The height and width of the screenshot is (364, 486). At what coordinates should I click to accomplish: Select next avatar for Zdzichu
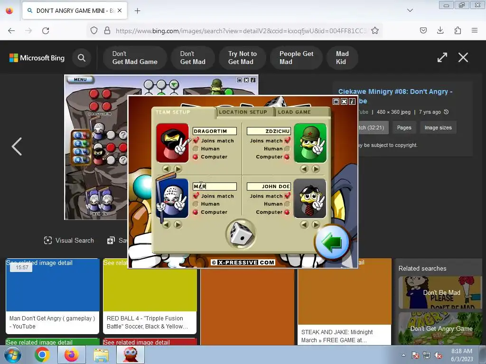(316, 169)
